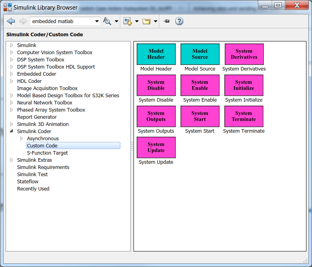Minimize the Library Browser window
Screen dimensions: 312x267
[x=265, y=5]
